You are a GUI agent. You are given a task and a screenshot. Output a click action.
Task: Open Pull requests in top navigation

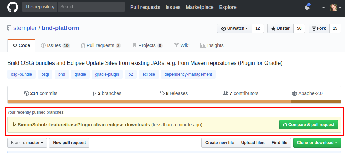145,7
